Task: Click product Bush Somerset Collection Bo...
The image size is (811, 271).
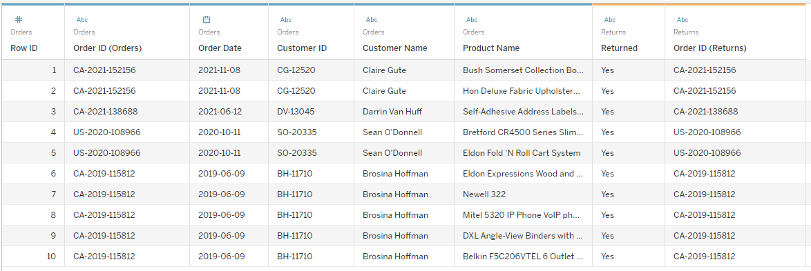Action: [524, 70]
